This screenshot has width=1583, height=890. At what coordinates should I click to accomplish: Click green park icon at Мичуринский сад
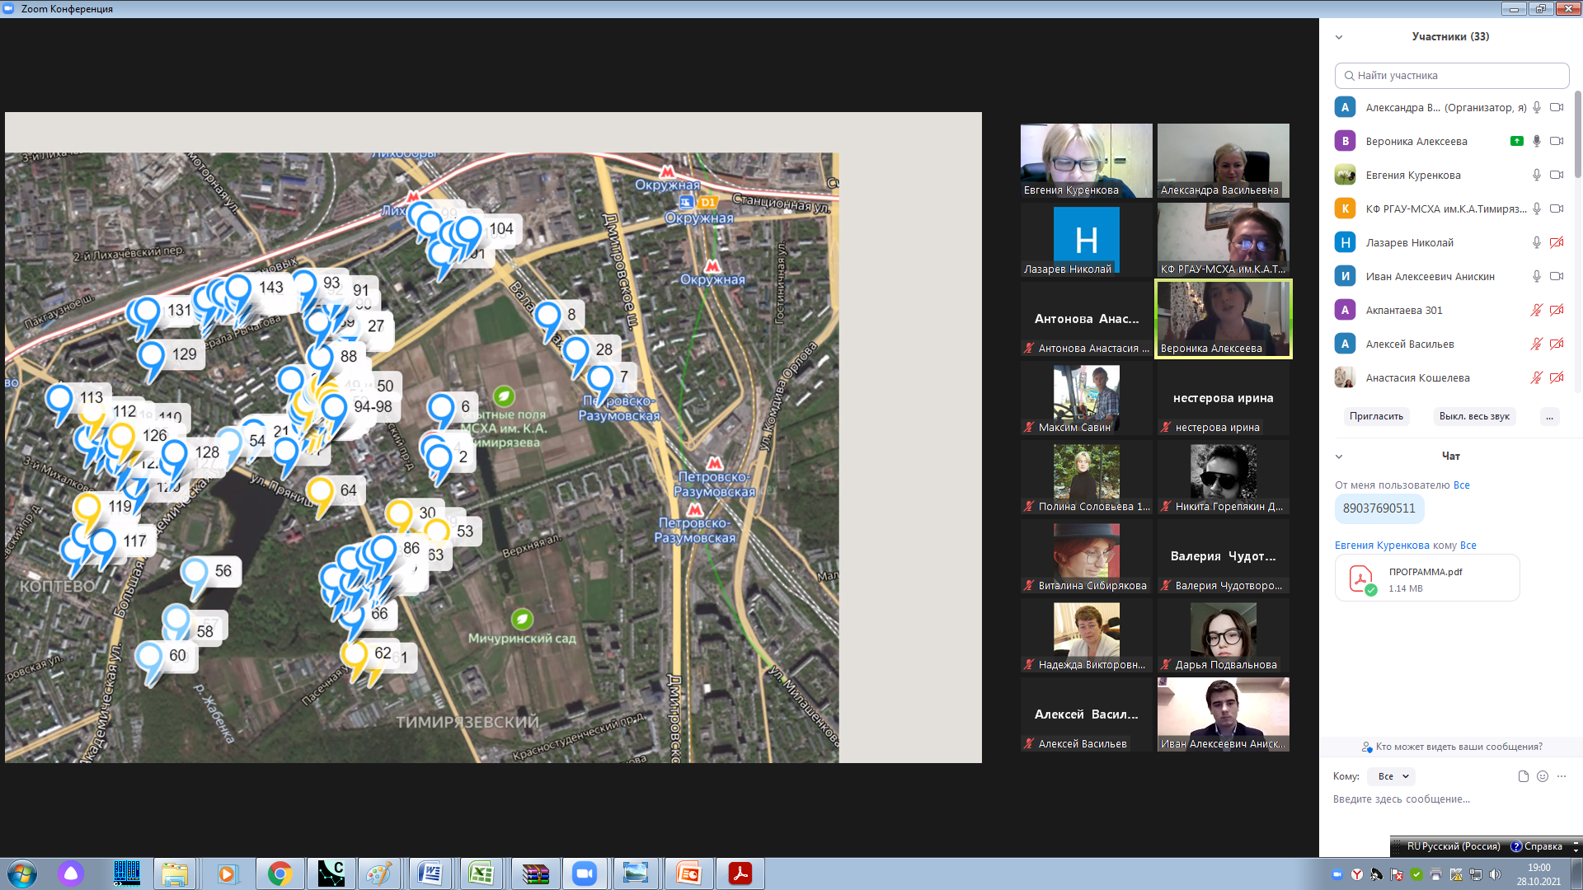point(522,619)
